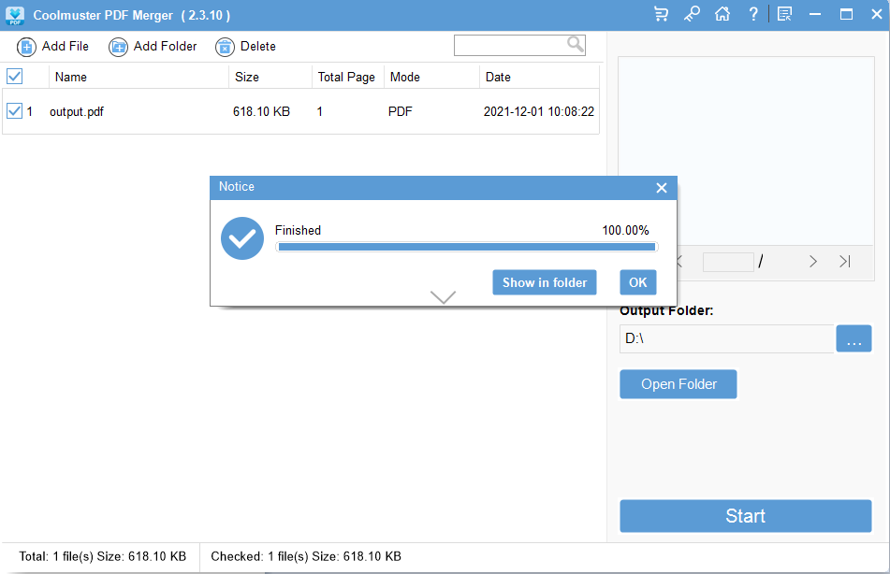The width and height of the screenshot is (890, 574).
Task: Click the Checked files status bar entry
Action: pyautogui.click(x=306, y=556)
